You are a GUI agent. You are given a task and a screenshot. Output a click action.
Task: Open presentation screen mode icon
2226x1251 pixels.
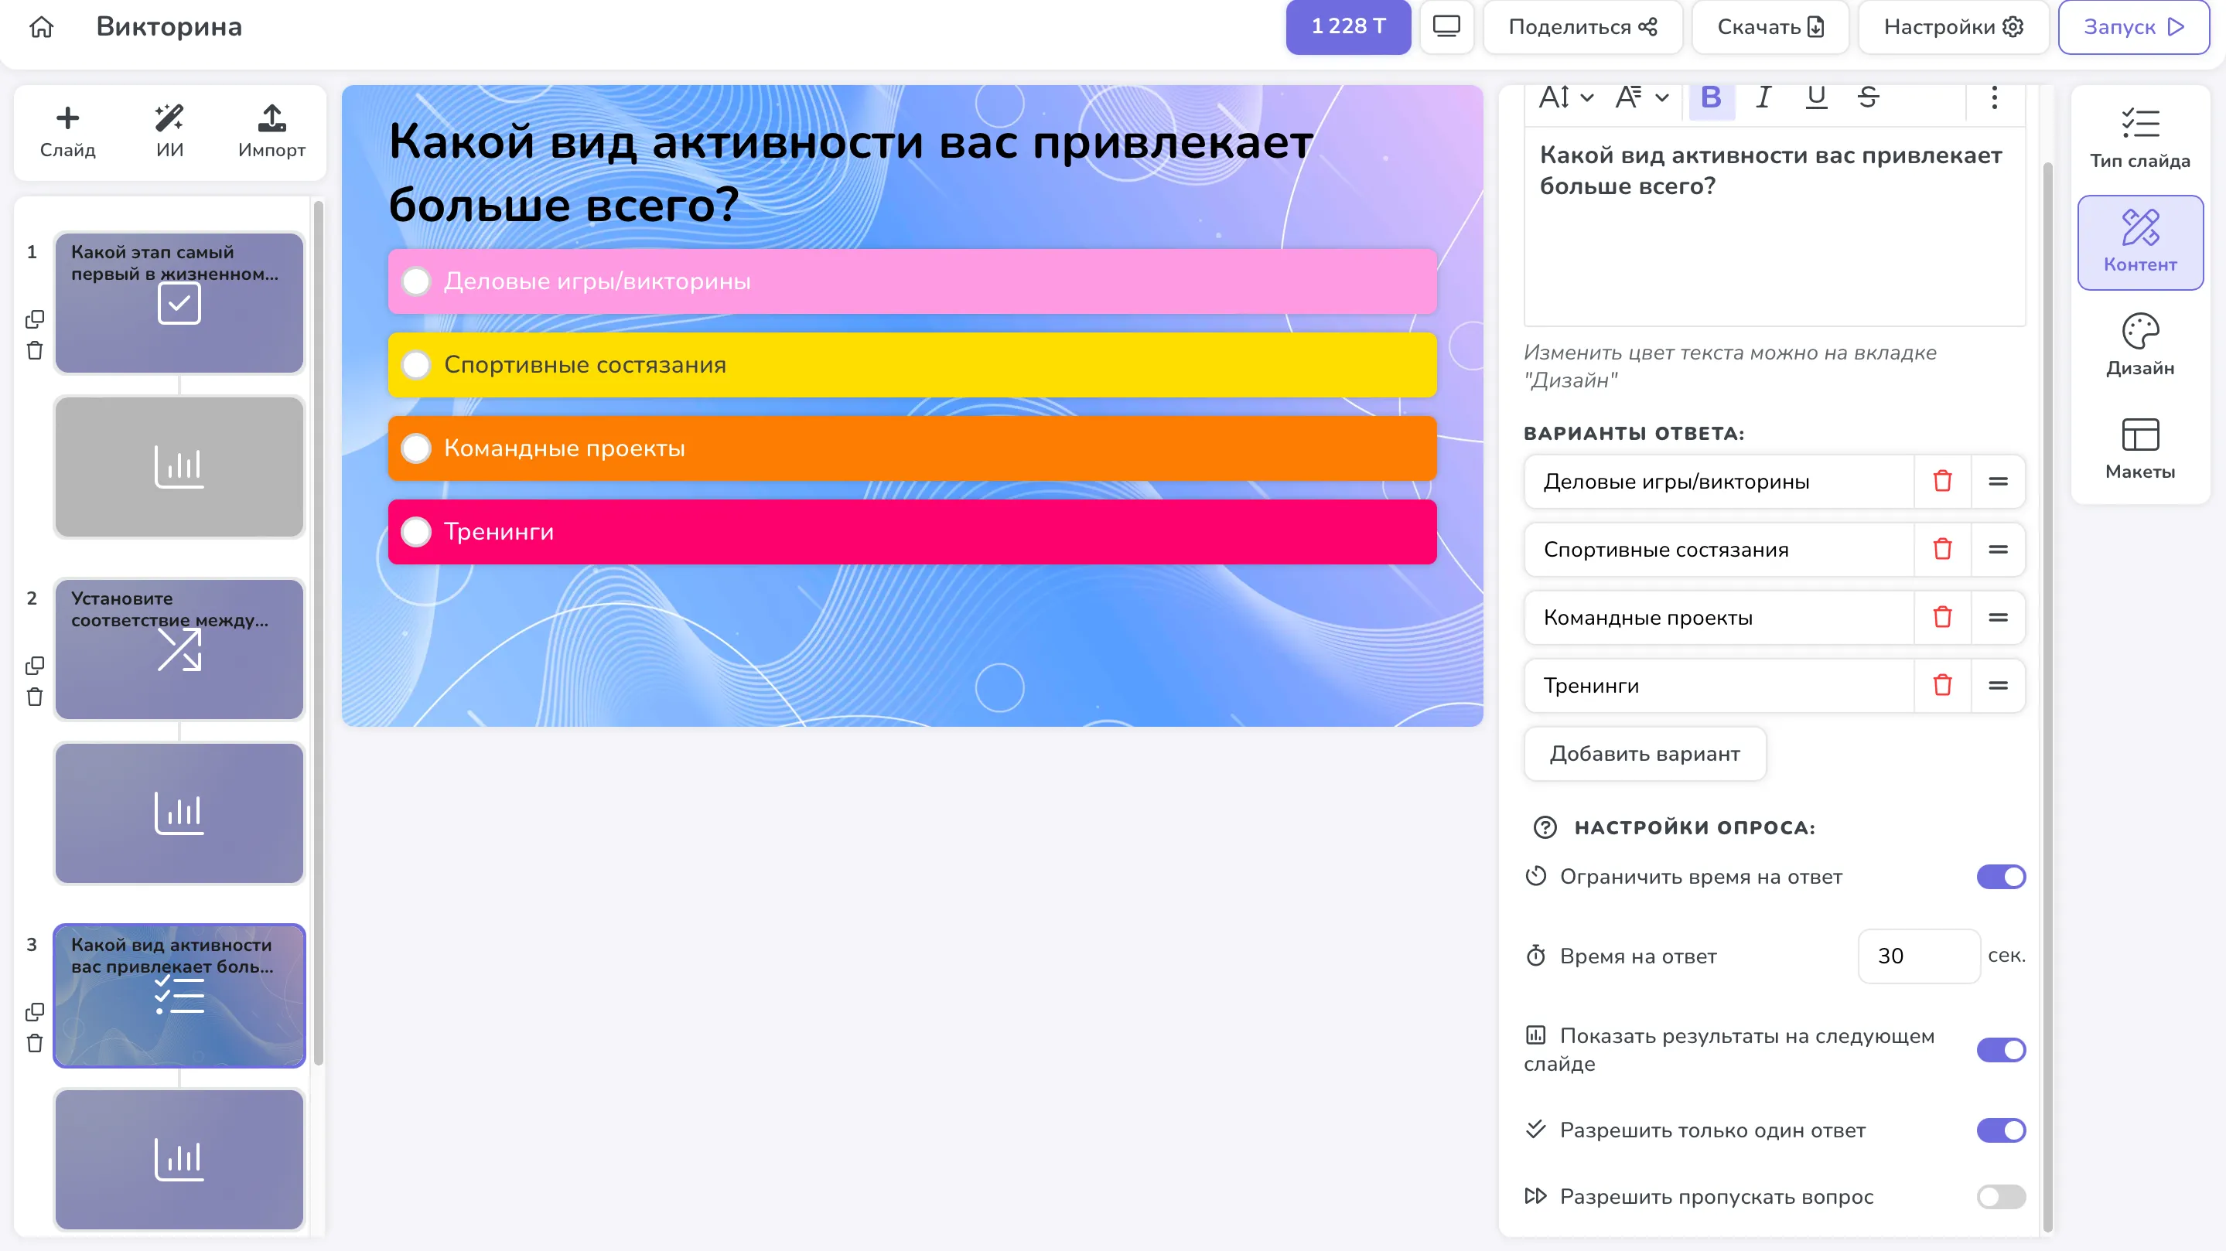click(1446, 28)
